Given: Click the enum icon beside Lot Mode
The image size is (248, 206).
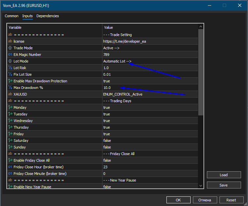Looking at the screenshot, I should pos(10,61).
